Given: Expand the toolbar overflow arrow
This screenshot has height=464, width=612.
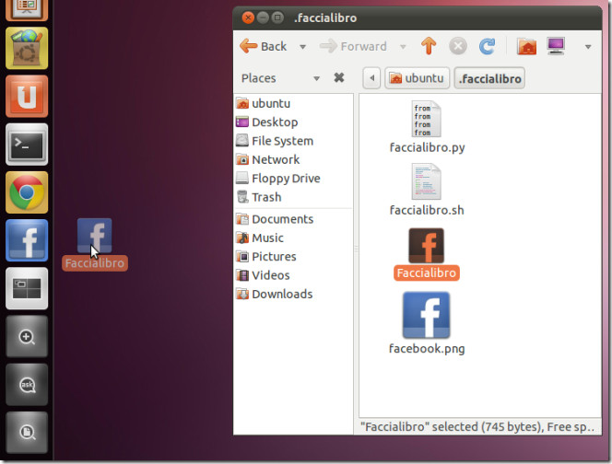Looking at the screenshot, I should 588,47.
